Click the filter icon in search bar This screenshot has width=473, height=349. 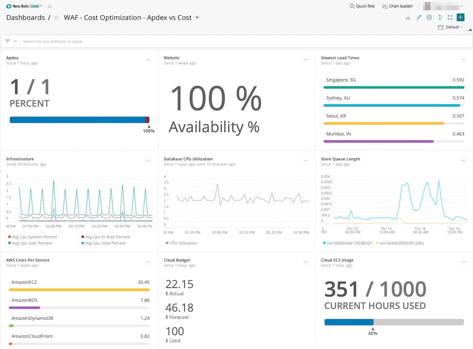point(7,41)
